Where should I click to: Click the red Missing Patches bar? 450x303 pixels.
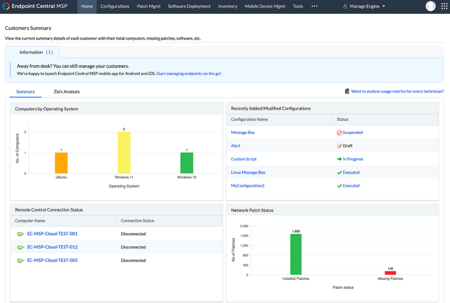click(390, 272)
